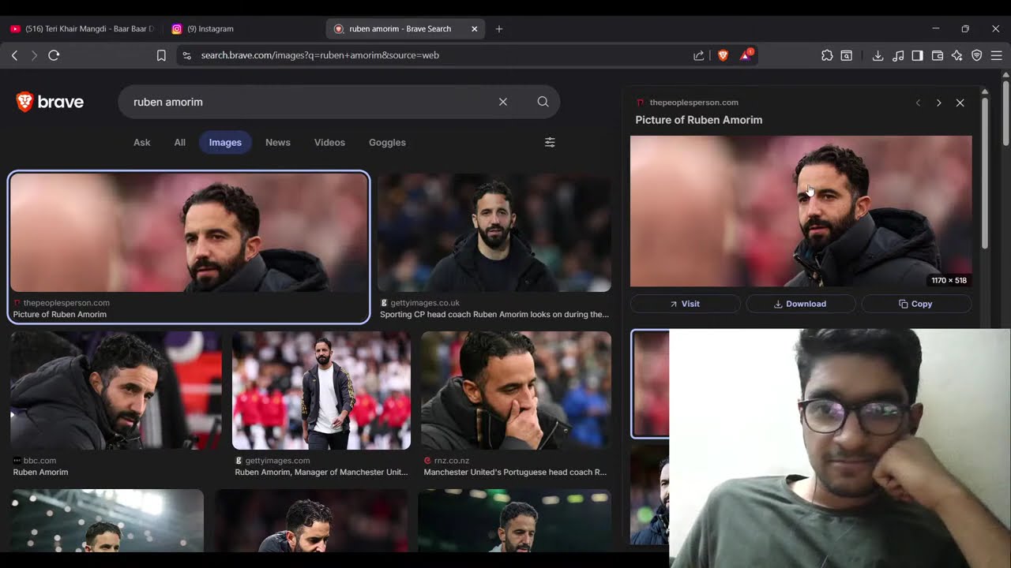Screen dimensions: 1011x568
Task: Switch to the YouTube Teri Khair Mangdi tab
Action: [83, 28]
